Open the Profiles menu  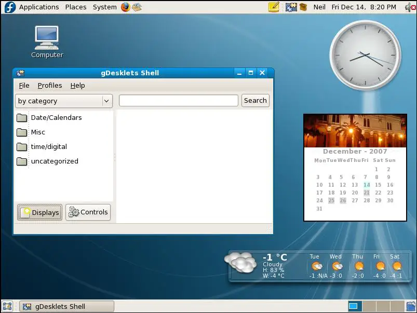50,85
